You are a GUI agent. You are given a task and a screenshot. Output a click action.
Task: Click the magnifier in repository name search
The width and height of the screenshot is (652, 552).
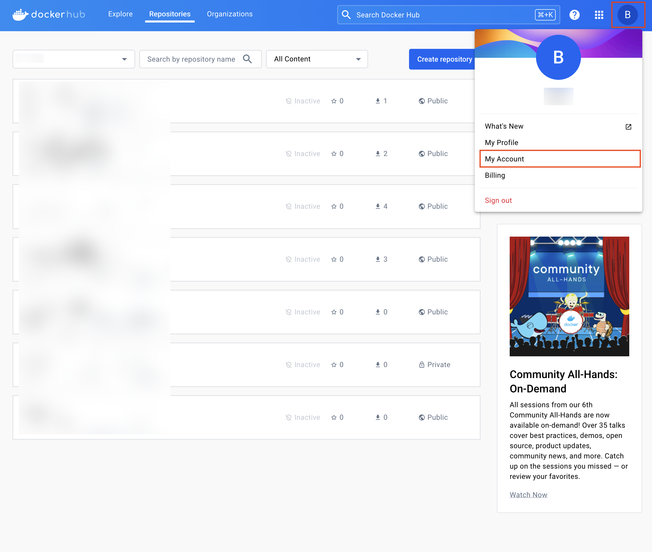pyautogui.click(x=247, y=59)
